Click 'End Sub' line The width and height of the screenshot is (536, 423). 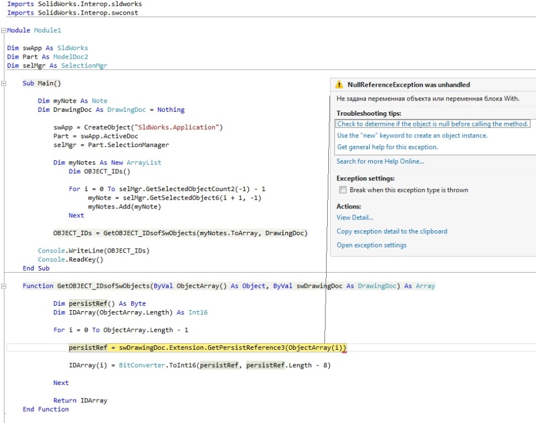click(x=36, y=268)
